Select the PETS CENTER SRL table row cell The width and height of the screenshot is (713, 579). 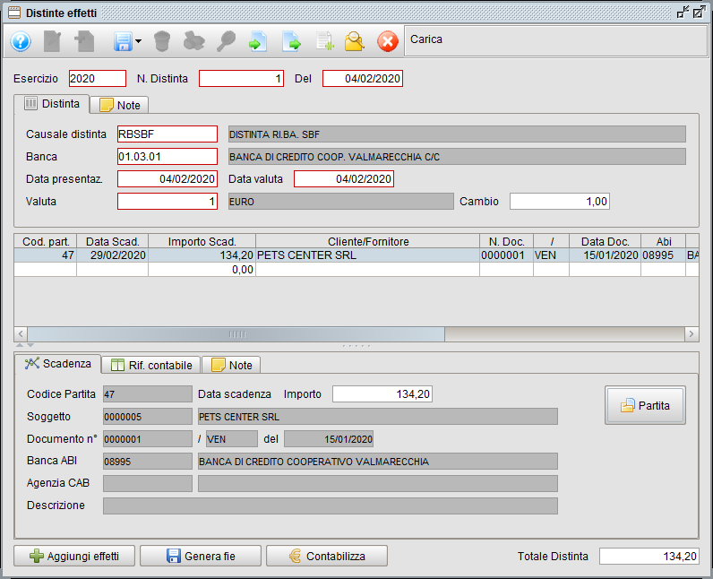pyautogui.click(x=368, y=255)
